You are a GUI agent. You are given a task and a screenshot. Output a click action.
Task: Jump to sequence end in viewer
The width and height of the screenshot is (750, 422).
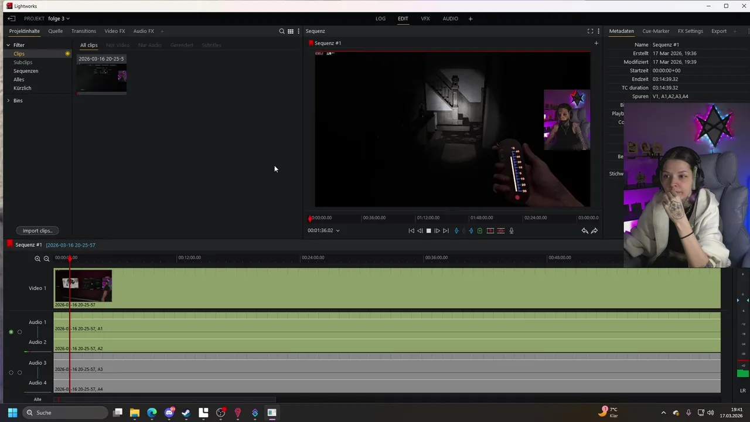tap(446, 231)
